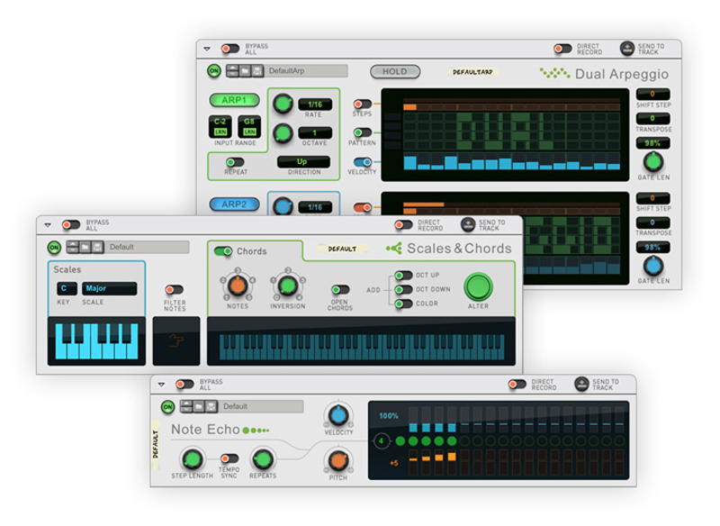Toggle Bypass All on Dual Arpeggio

[230, 49]
